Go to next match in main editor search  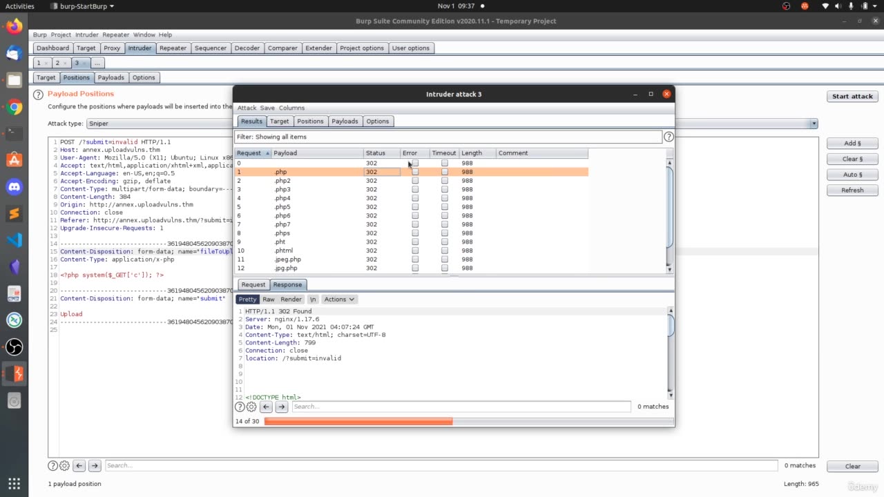95,465
